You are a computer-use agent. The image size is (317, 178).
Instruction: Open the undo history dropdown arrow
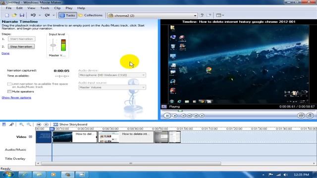40,15
